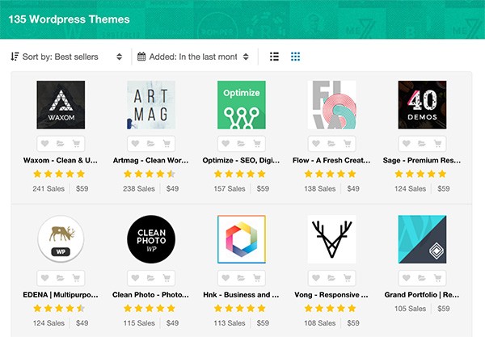Open Optimize - SEO, Digi... theme title
485x337 pixels.
pyautogui.click(x=241, y=160)
